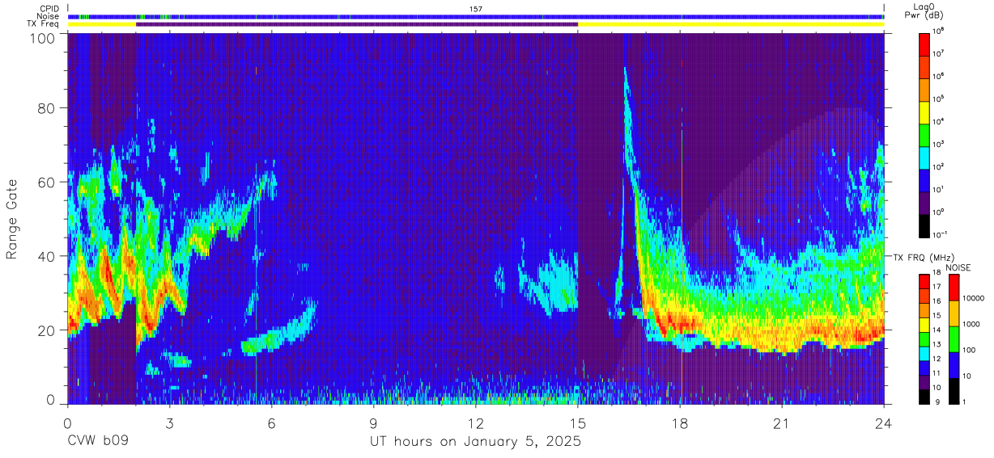Click the cyan segment of the TX FRQ colorbar
The height and width of the screenshot is (458, 994).
pos(924,352)
